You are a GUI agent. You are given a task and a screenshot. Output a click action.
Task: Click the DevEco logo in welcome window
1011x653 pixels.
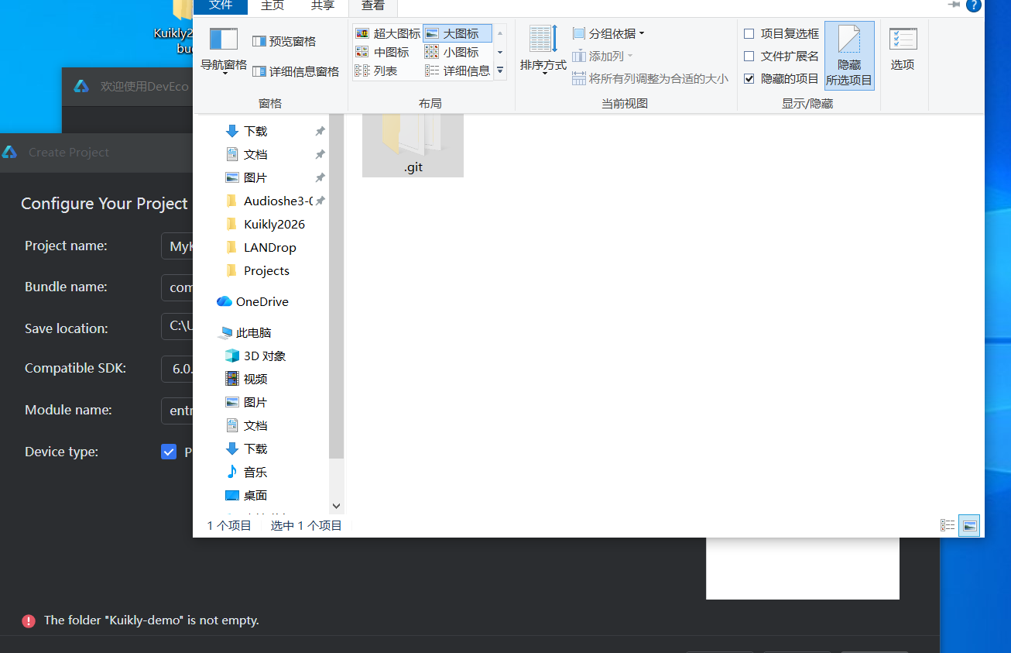(81, 86)
